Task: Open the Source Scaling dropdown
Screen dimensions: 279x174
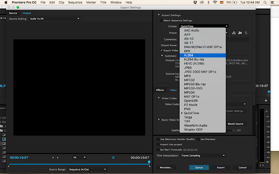Action: point(54,19)
